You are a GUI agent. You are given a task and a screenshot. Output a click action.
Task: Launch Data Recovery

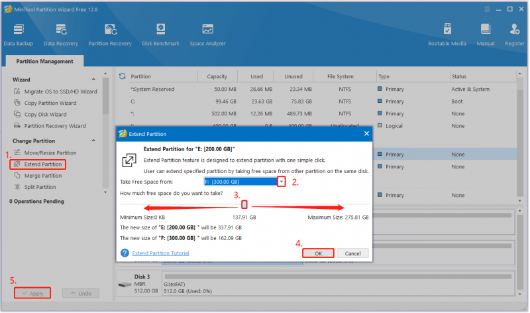point(61,34)
